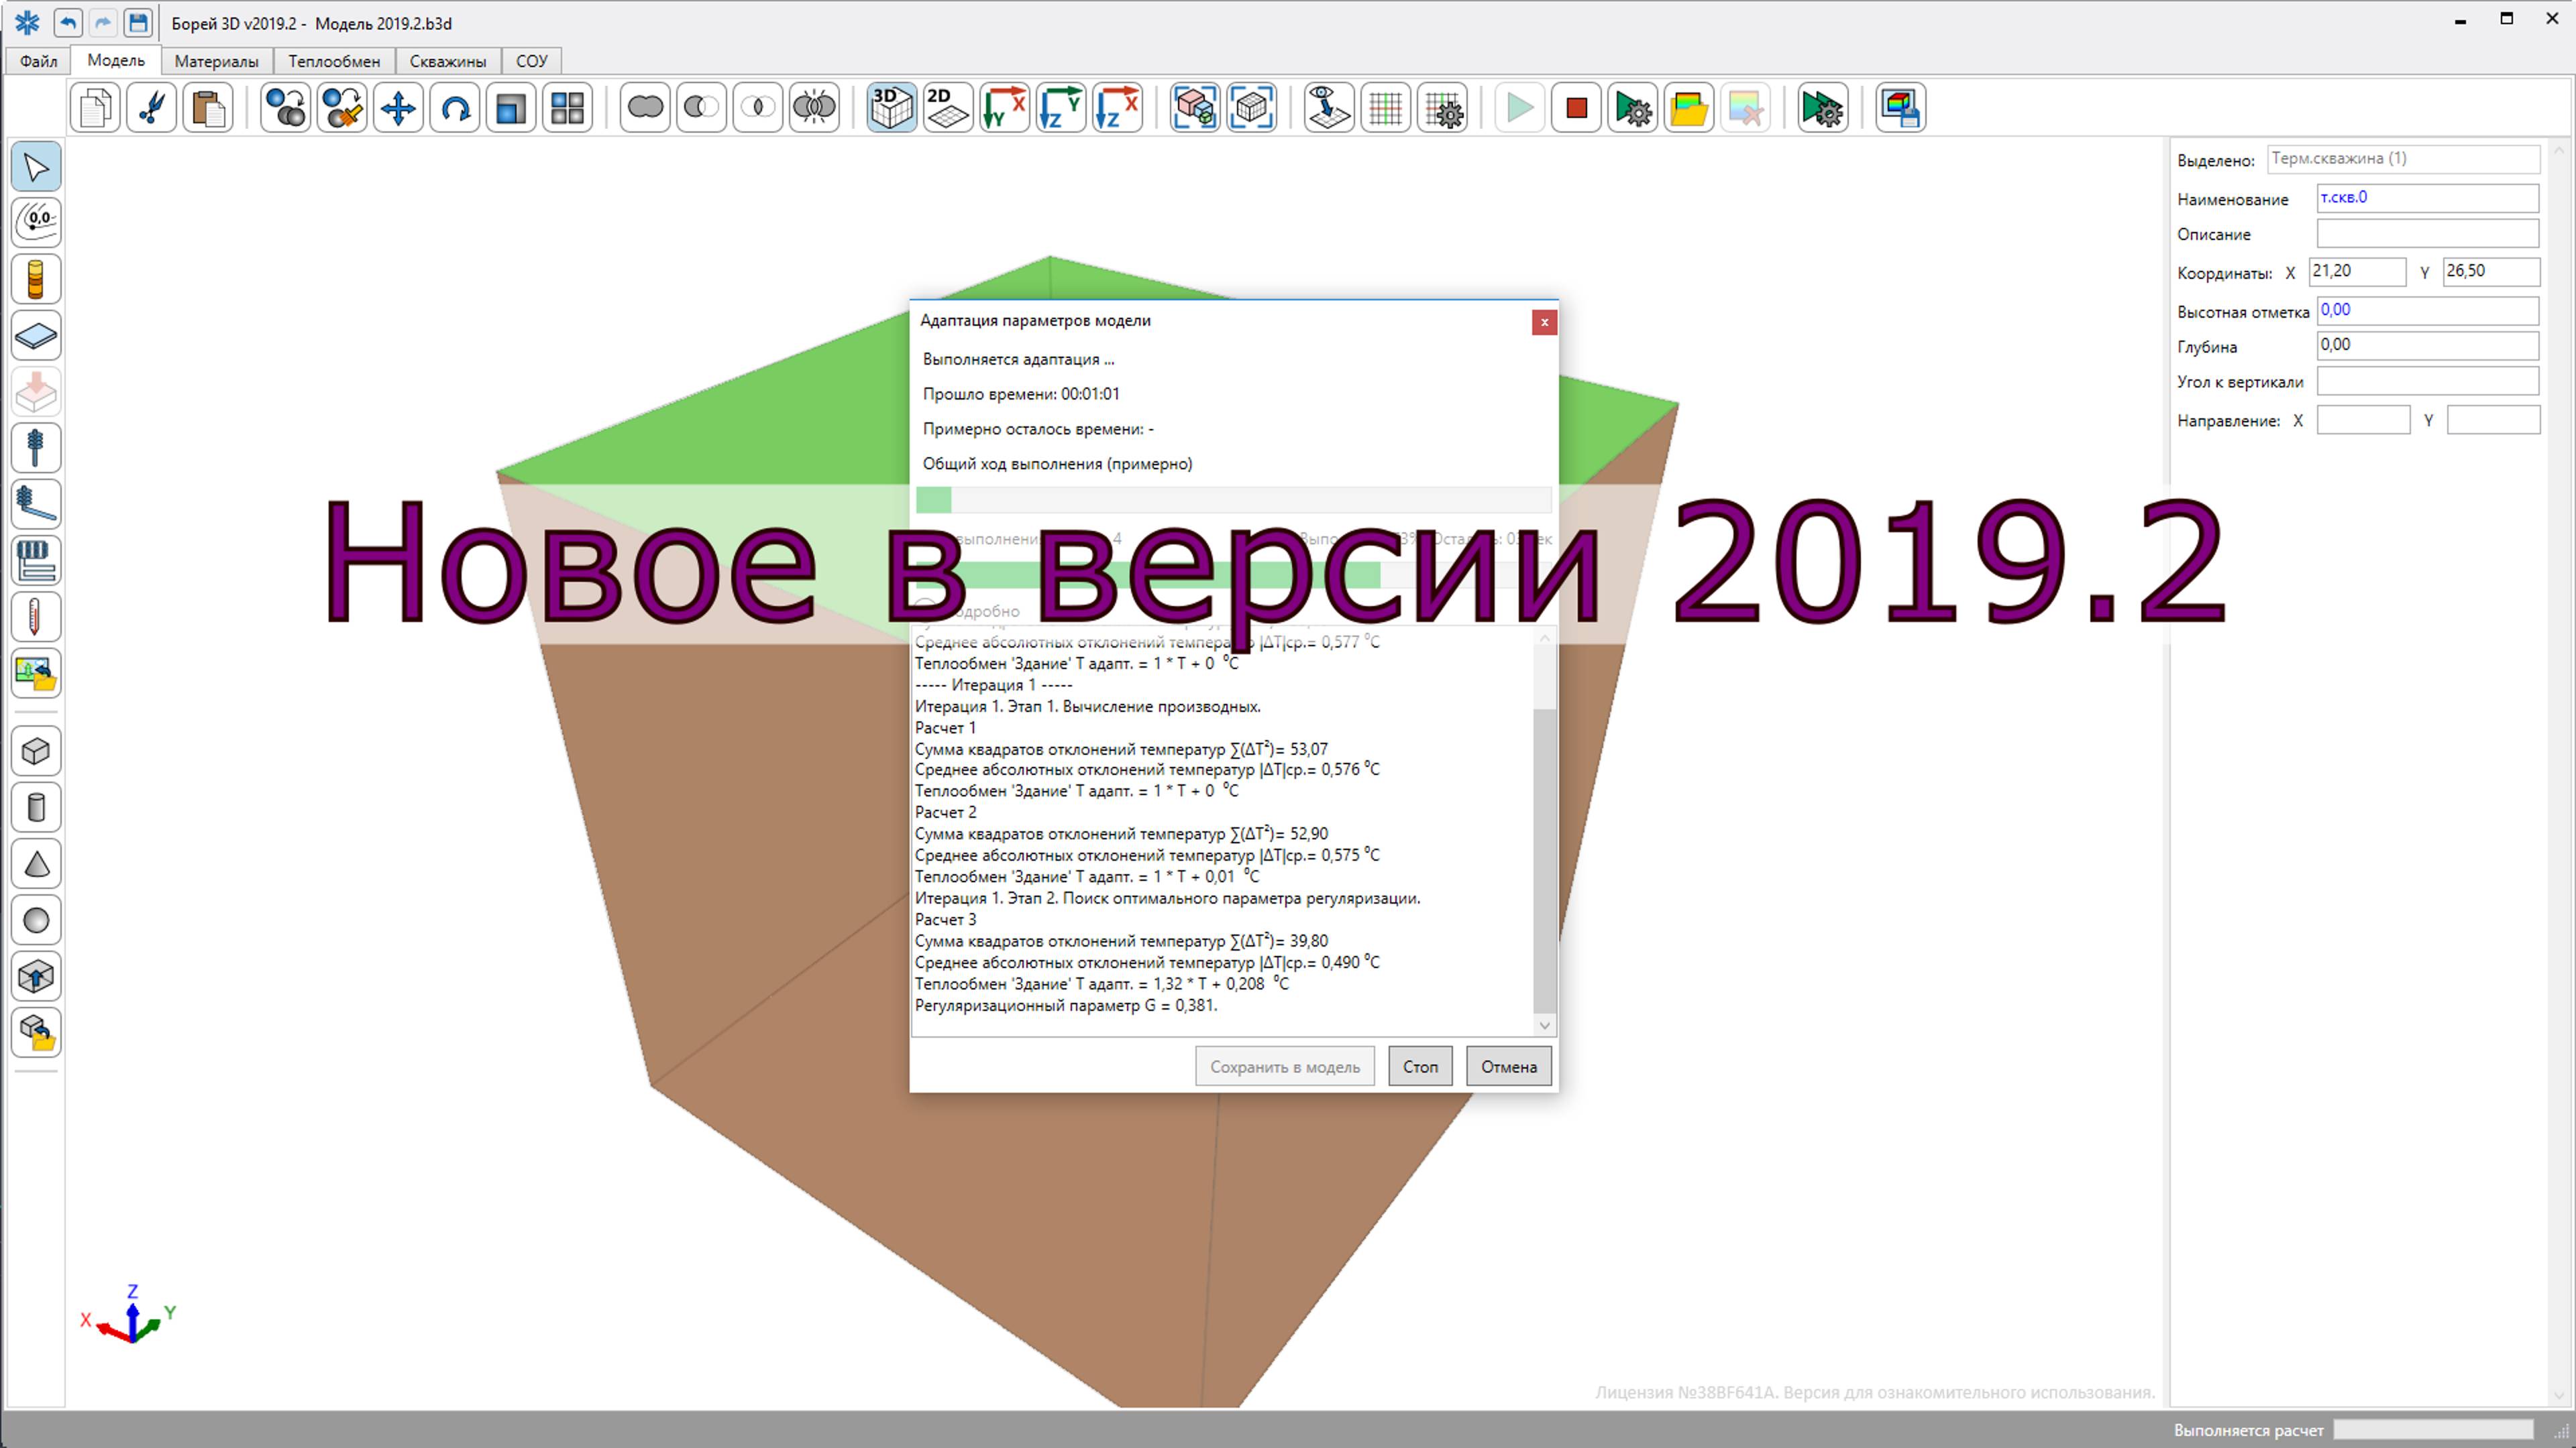Click the Отмена button in dialog

(x=1509, y=1067)
